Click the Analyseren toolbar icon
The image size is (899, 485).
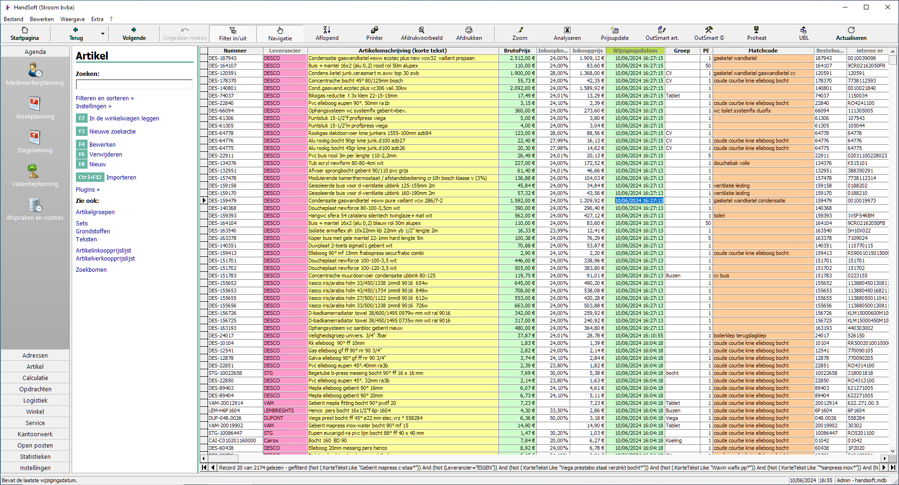(x=567, y=30)
